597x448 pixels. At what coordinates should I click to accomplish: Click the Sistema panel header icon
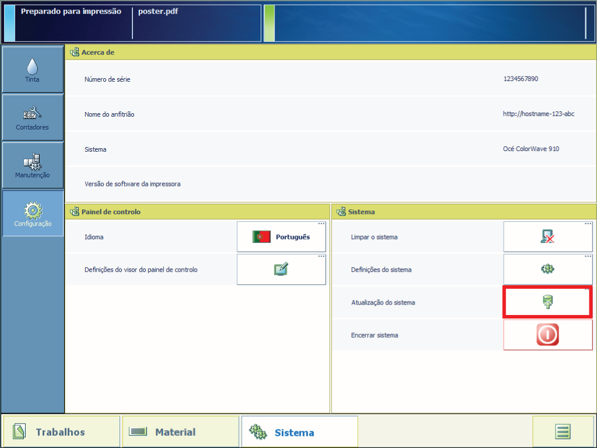340,212
